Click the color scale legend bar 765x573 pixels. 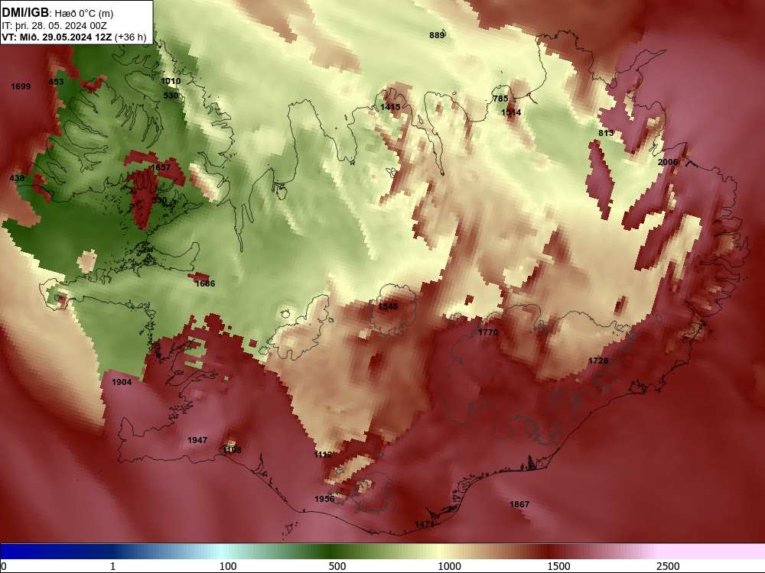pyautogui.click(x=382, y=552)
